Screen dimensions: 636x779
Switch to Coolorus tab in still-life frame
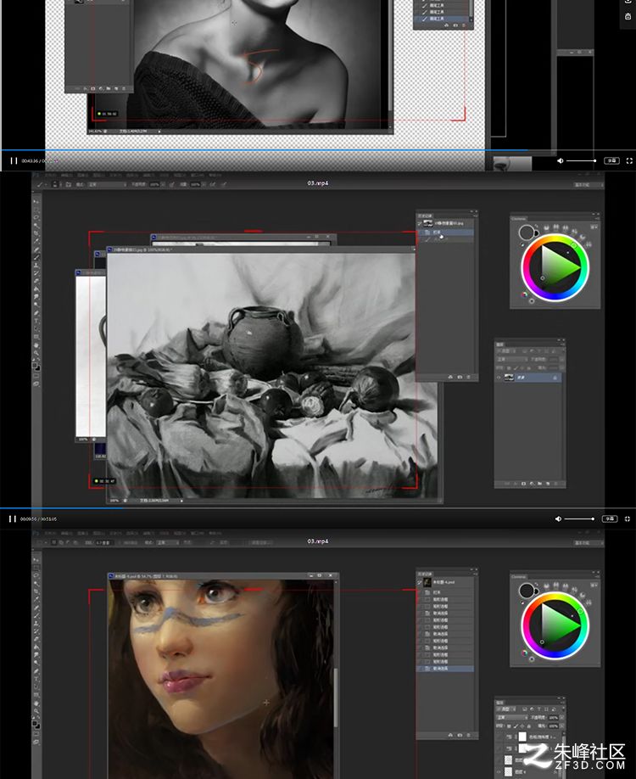tap(519, 219)
